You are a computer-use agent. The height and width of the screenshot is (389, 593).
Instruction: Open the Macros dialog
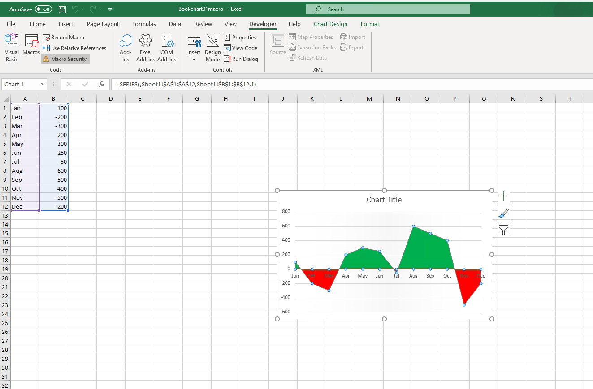click(x=31, y=45)
